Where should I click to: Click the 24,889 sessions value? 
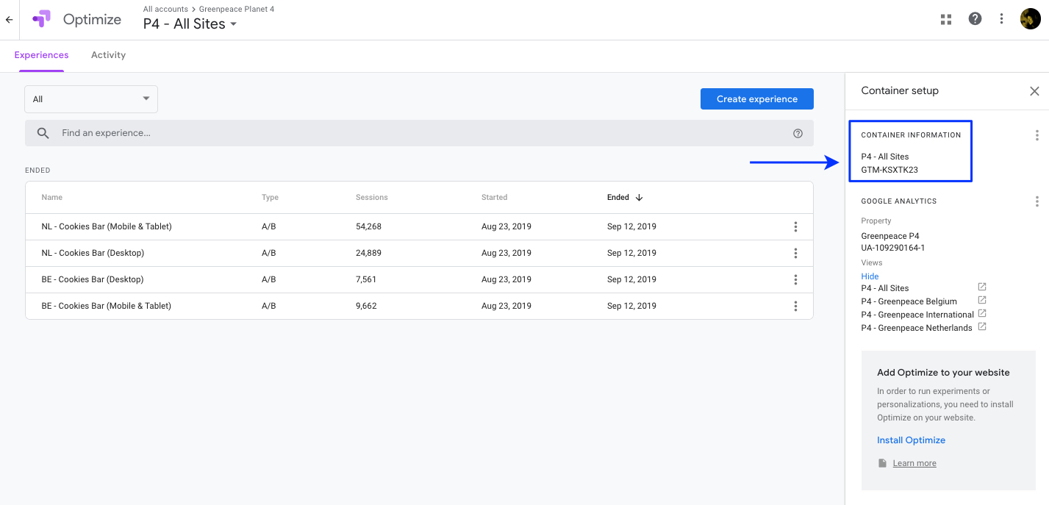pyautogui.click(x=368, y=253)
